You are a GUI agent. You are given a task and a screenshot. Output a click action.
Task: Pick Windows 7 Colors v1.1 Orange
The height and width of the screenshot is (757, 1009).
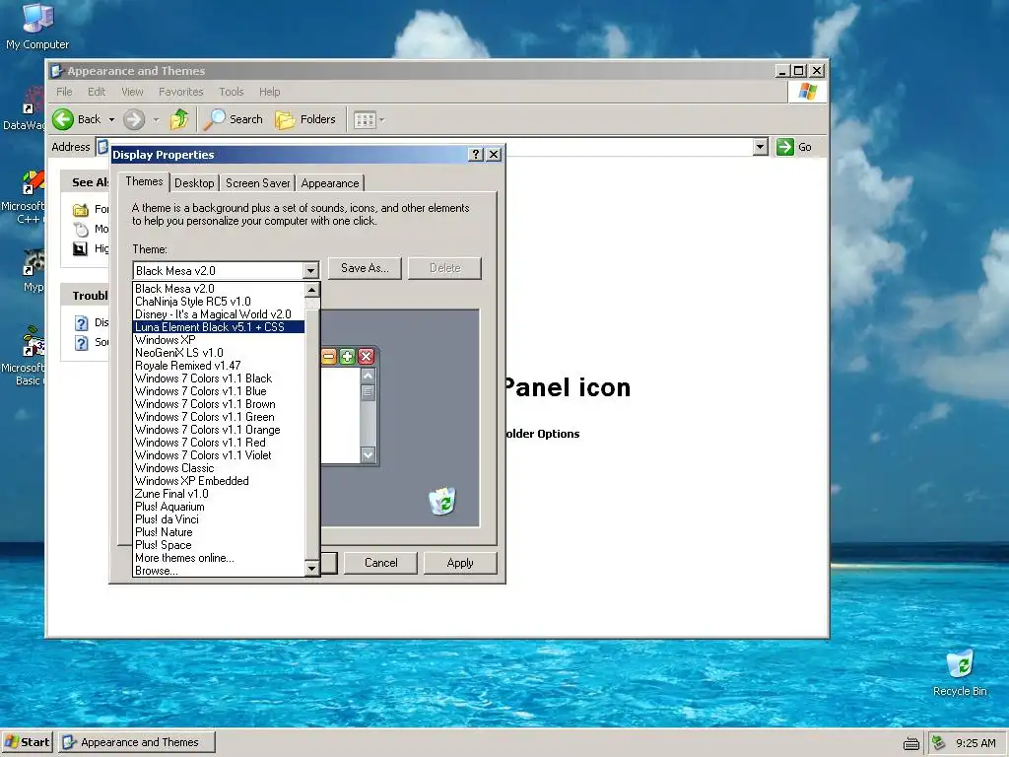pos(218,430)
